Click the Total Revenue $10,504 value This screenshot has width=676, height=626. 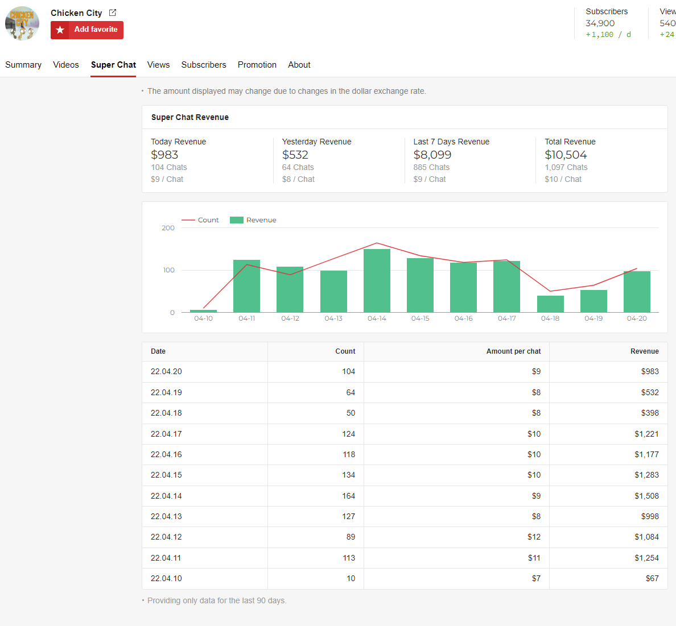click(x=566, y=155)
